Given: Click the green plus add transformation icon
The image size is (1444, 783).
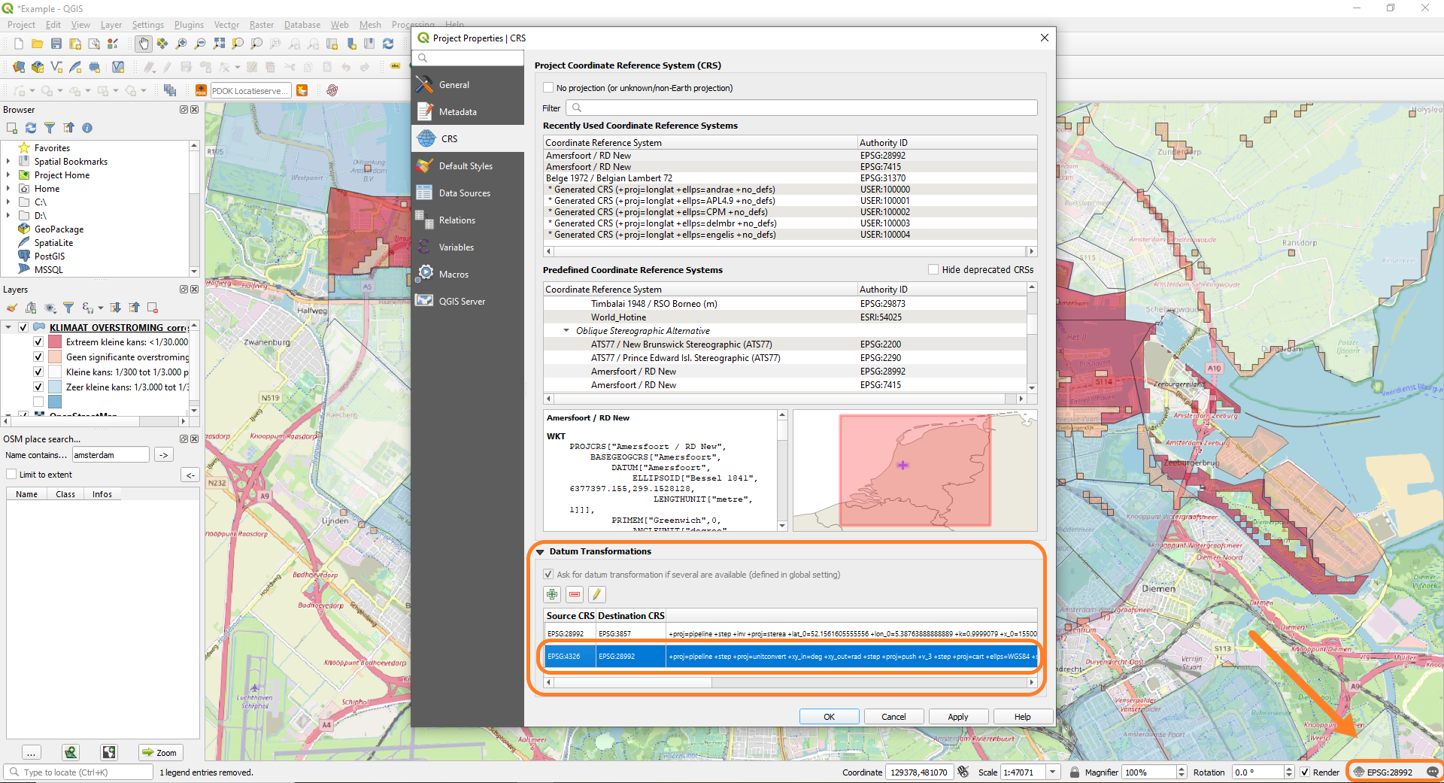Looking at the screenshot, I should (x=552, y=594).
